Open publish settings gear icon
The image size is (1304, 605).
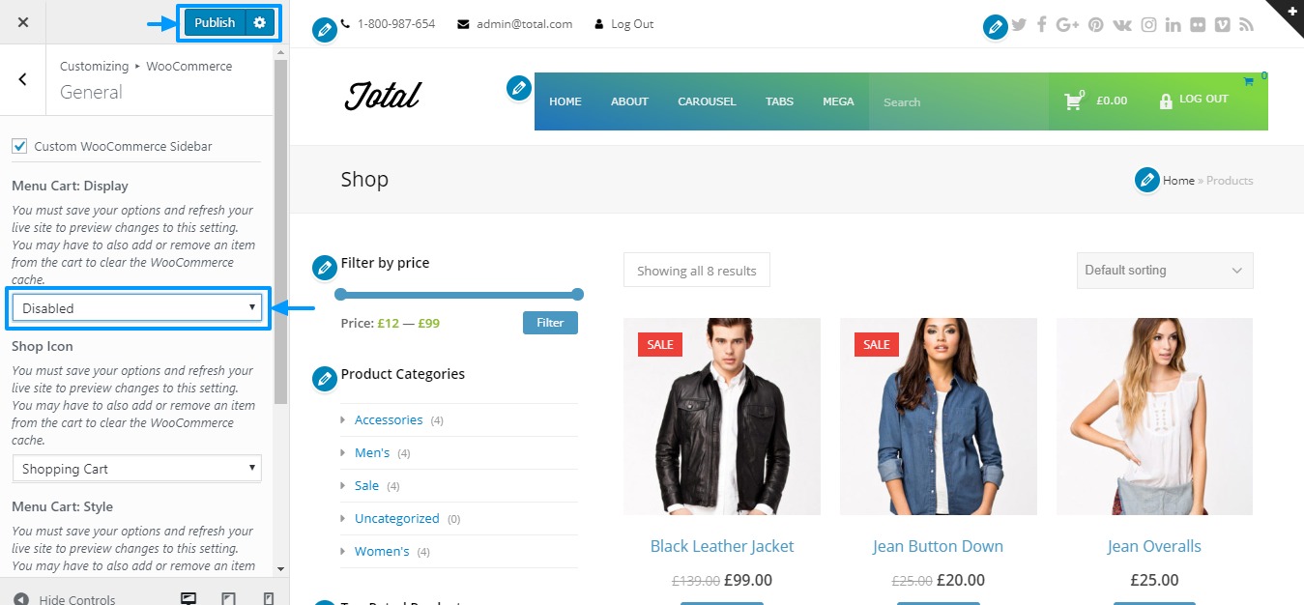tap(259, 22)
